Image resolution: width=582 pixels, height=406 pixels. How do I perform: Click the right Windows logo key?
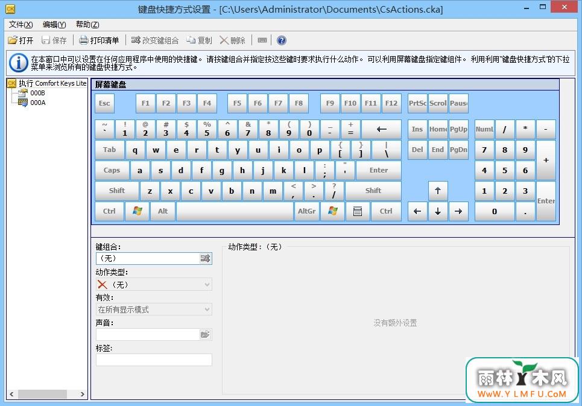tap(332, 211)
